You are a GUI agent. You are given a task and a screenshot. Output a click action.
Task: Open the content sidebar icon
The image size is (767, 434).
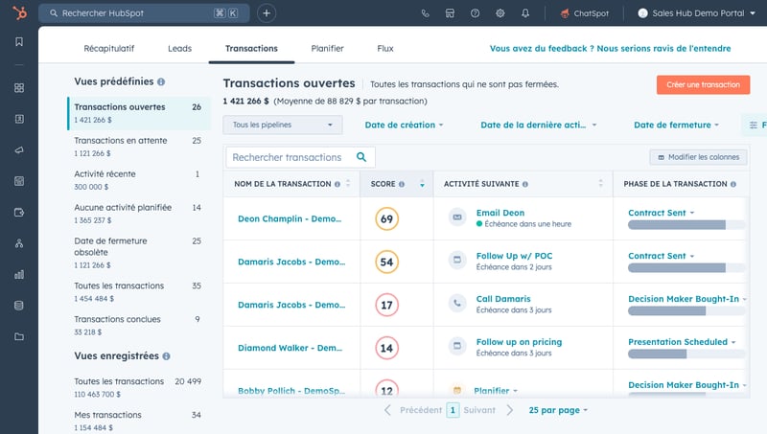pos(19,181)
